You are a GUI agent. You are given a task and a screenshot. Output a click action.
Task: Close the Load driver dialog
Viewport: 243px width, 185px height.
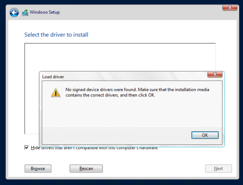215,75
